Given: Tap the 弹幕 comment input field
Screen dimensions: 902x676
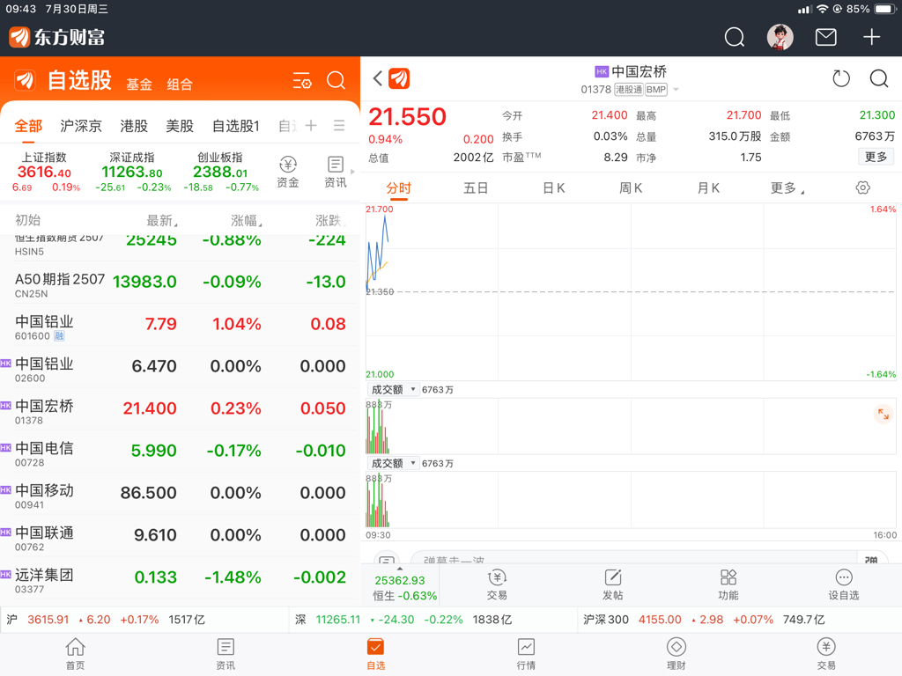Looking at the screenshot, I should [632, 558].
